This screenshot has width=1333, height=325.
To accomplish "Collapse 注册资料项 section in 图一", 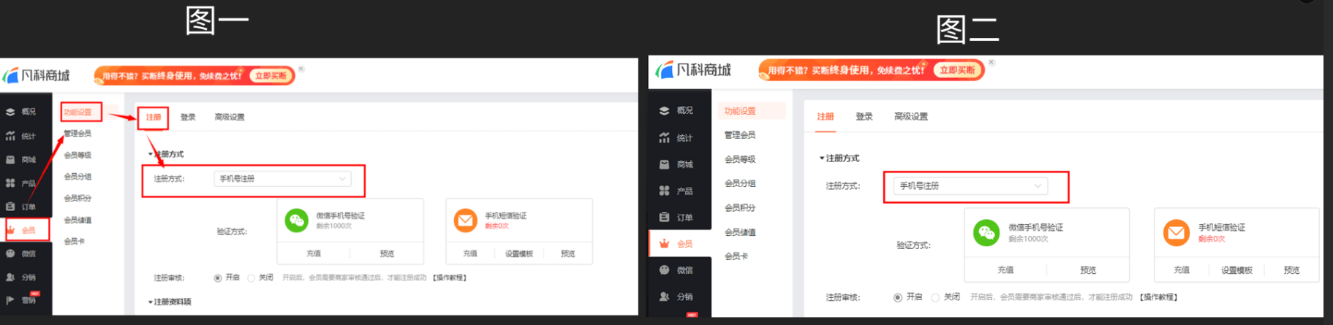I will tap(170, 302).
